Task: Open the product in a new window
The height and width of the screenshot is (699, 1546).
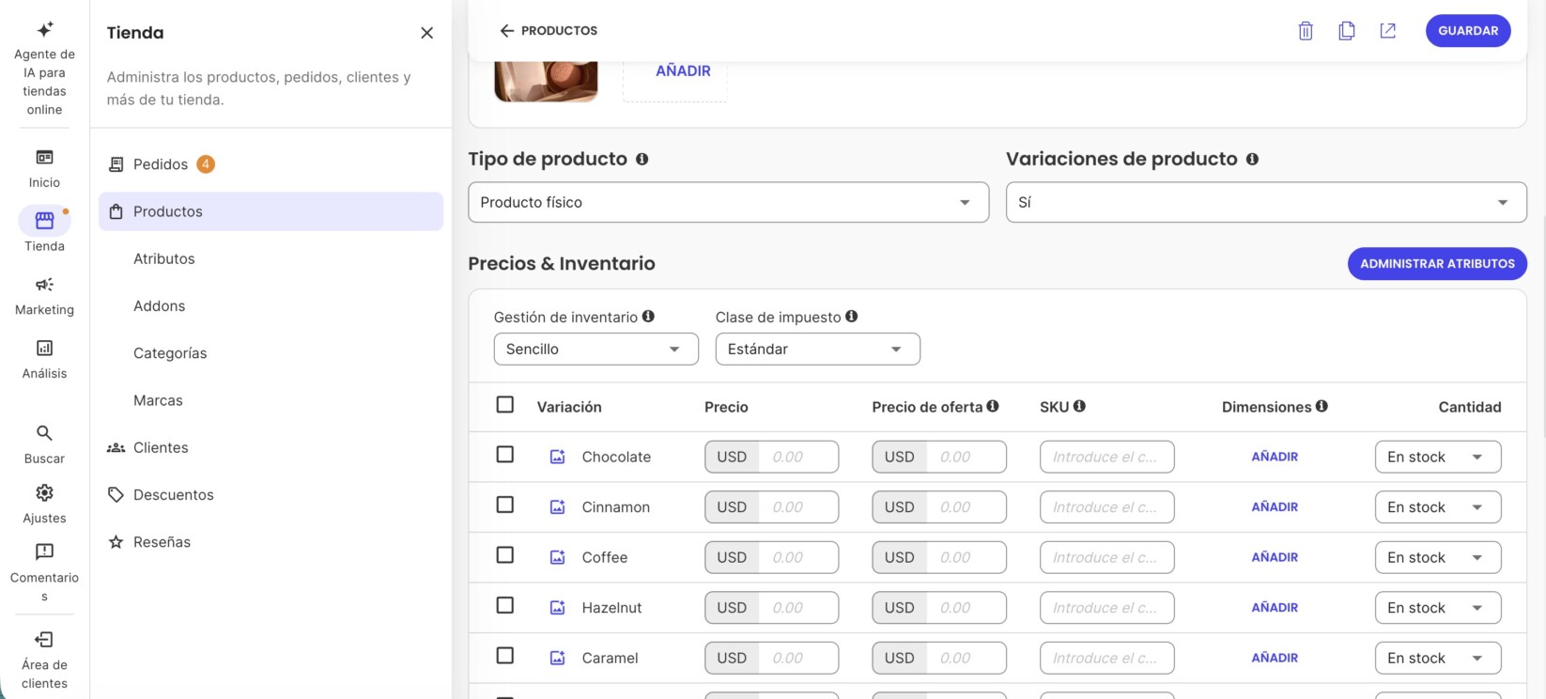Action: 1387,31
